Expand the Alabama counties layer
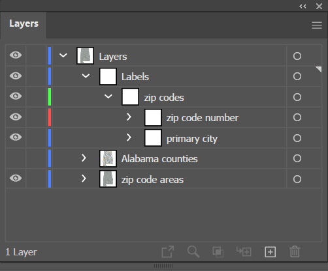This screenshot has width=328, height=271. (84, 158)
